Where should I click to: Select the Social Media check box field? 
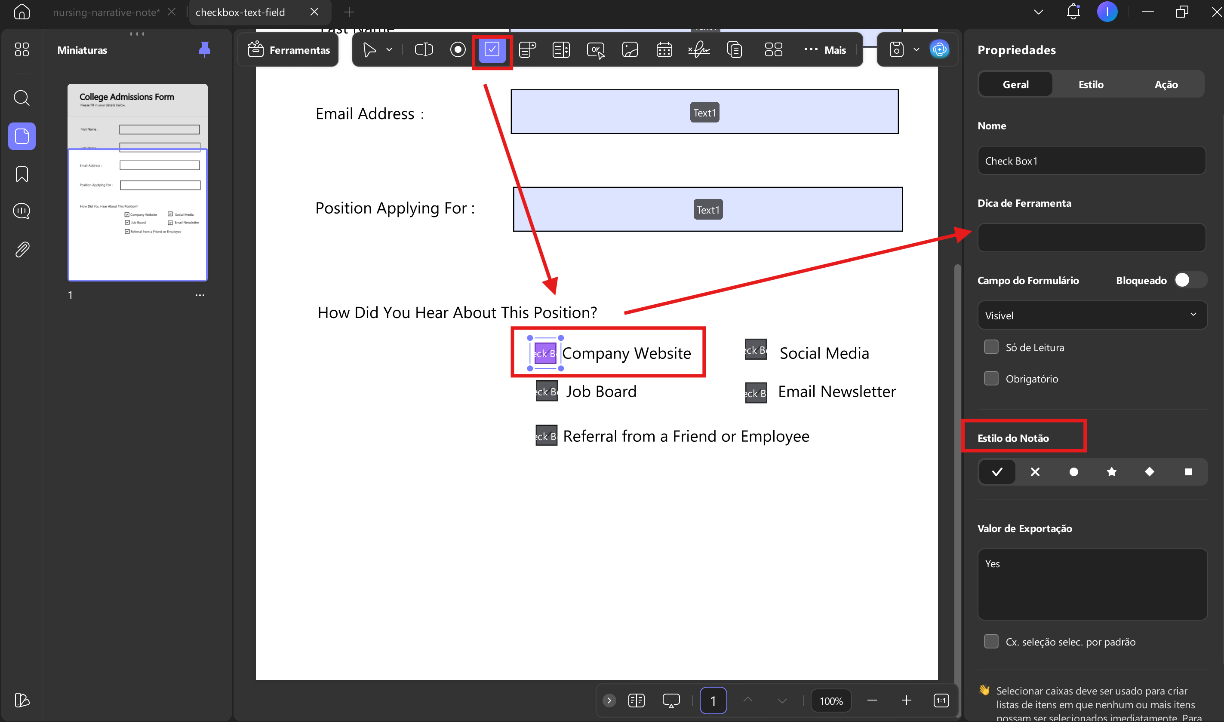pyautogui.click(x=756, y=350)
